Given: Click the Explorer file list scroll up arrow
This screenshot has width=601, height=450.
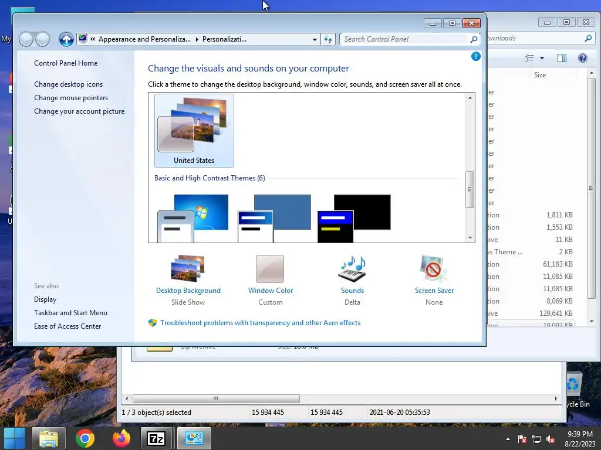Looking at the screenshot, I should [592, 73].
